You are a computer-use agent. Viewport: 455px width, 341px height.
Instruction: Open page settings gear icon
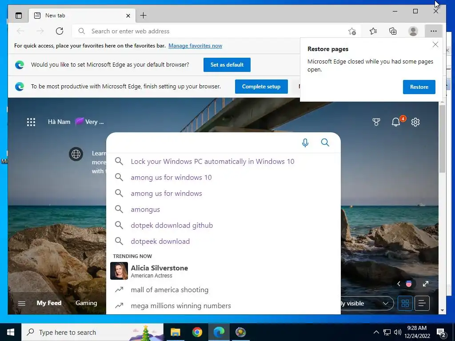pyautogui.click(x=415, y=122)
